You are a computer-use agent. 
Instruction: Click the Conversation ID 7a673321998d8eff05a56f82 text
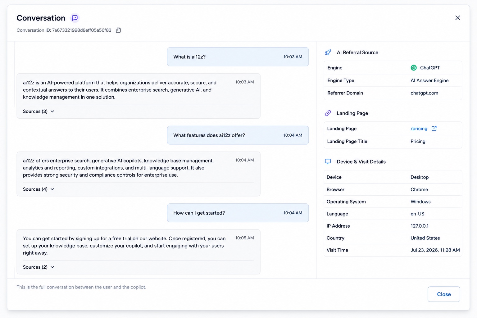coord(64,30)
